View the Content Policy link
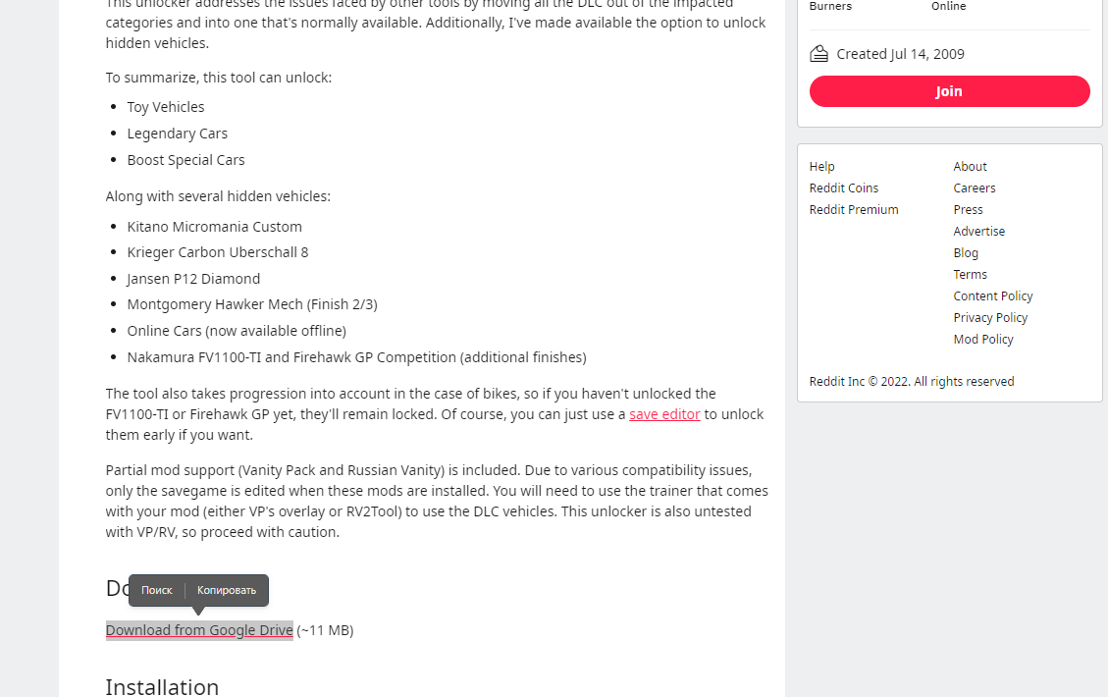Viewport: 1108px width, 697px height. (993, 296)
